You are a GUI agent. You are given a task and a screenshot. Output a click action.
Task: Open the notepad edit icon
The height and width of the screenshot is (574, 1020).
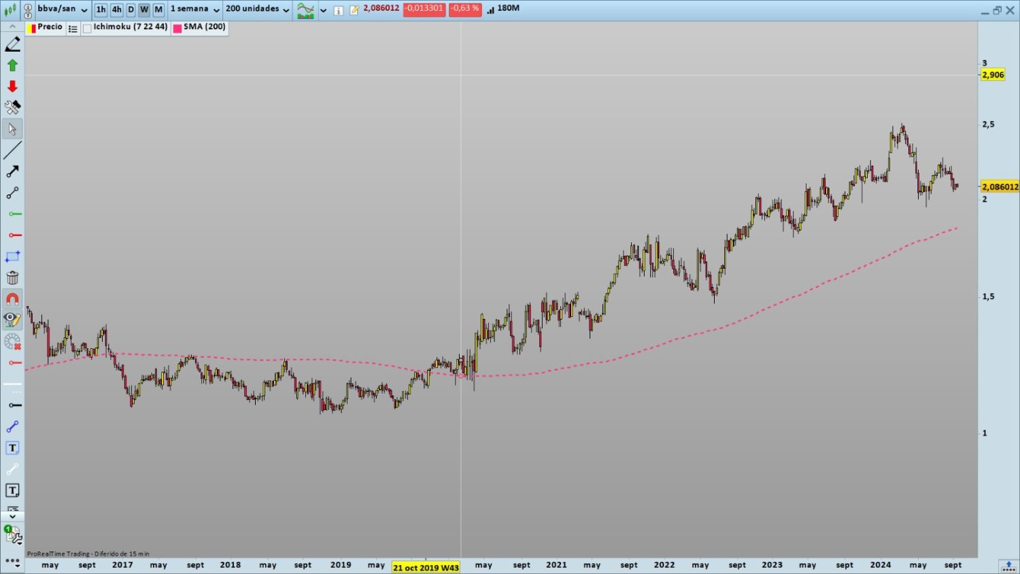tap(354, 10)
